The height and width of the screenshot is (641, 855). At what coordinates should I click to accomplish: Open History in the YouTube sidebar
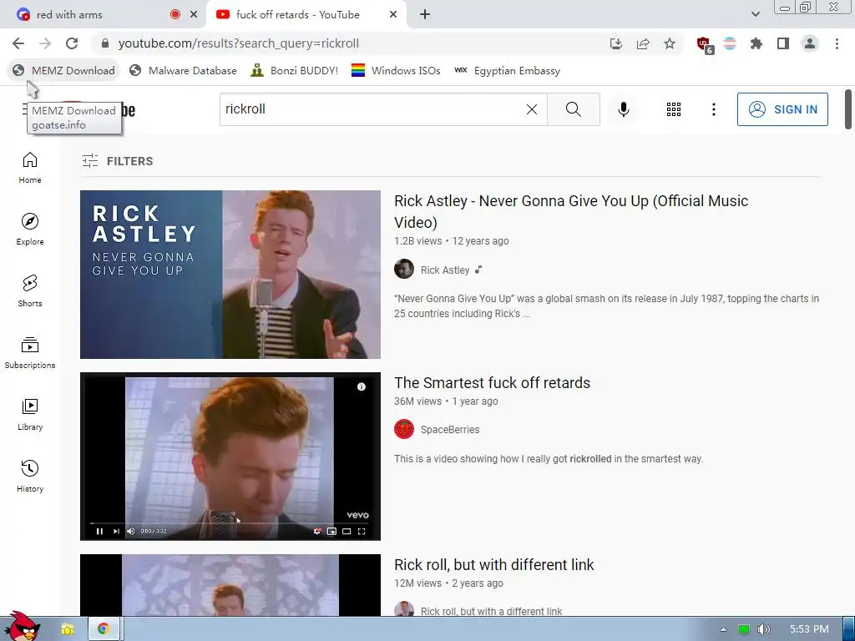(x=30, y=477)
